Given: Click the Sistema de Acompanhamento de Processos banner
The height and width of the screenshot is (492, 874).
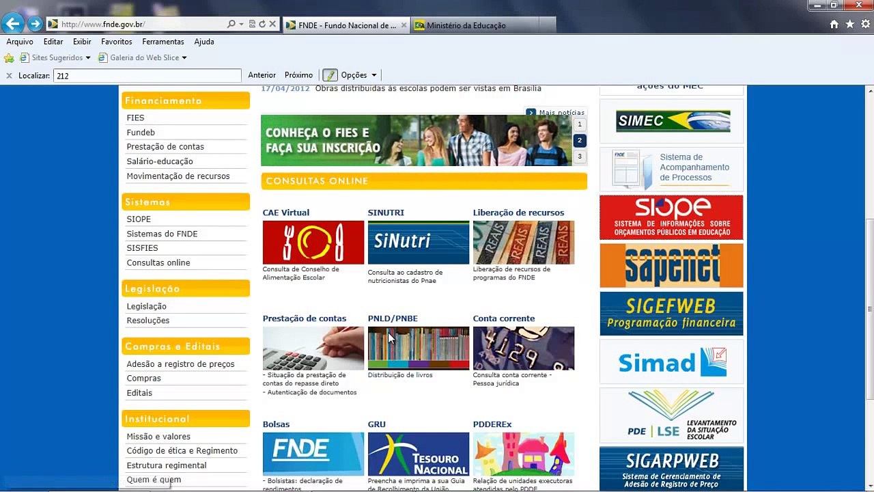Looking at the screenshot, I should (x=672, y=168).
